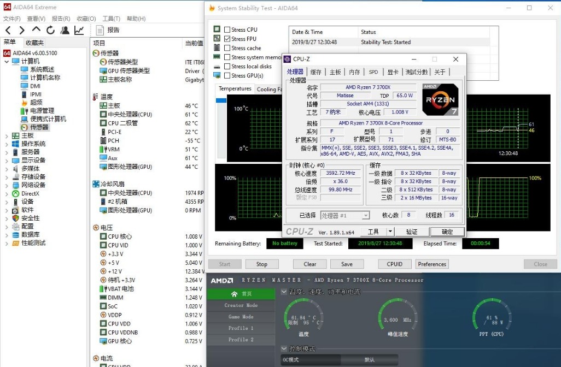The height and width of the screenshot is (367, 561).
Task: Select 便携式计算机 tree item
Action: 48,119
